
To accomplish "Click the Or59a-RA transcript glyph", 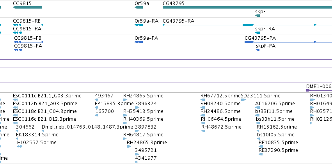I will pyautogui.click(x=138, y=25).
